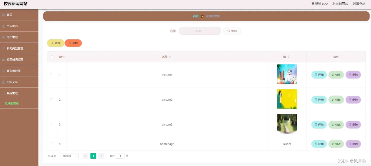
Task: Check the checkbox for row picture1
Action: (52, 75)
